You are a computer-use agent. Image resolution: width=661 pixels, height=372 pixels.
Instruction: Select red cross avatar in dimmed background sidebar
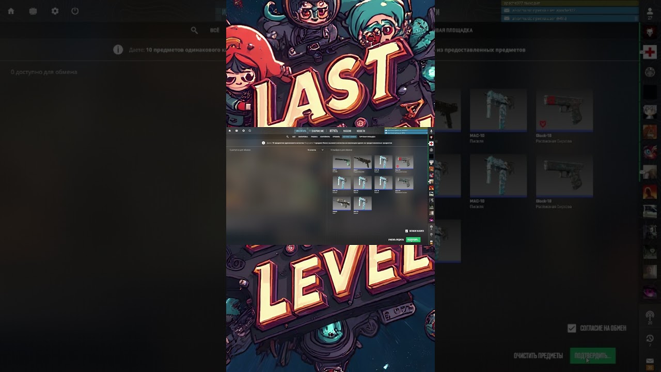click(x=650, y=52)
